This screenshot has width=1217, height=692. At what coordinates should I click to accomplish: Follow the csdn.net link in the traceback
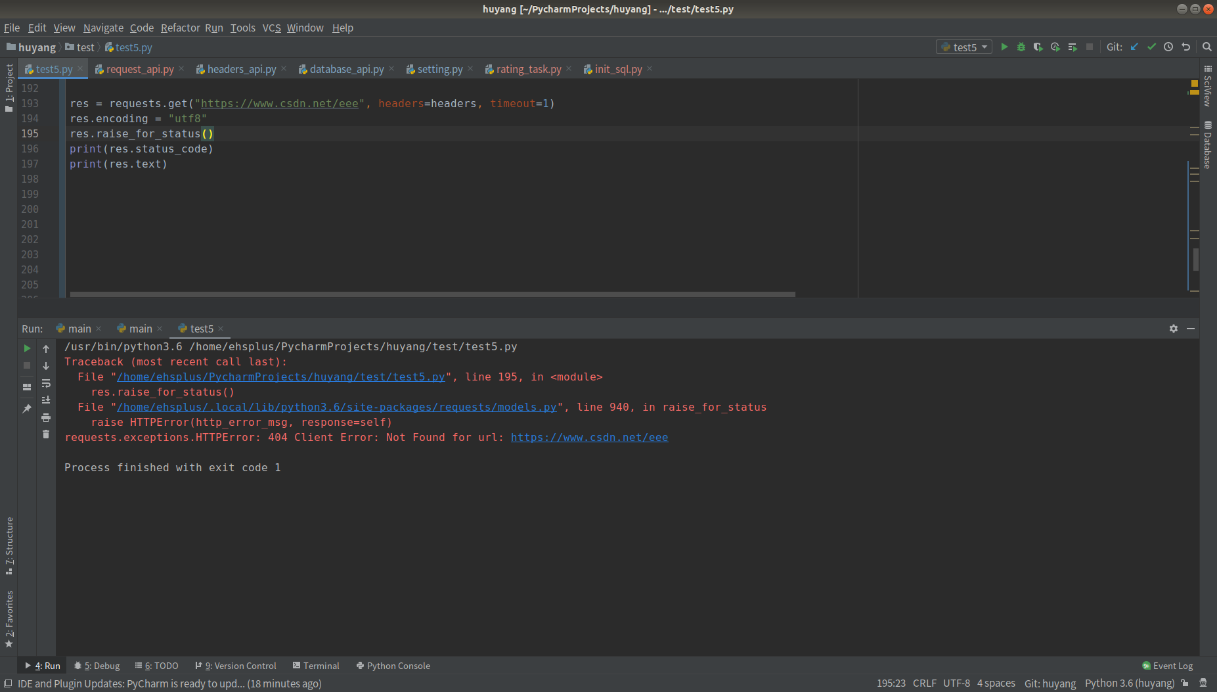pyautogui.click(x=589, y=437)
